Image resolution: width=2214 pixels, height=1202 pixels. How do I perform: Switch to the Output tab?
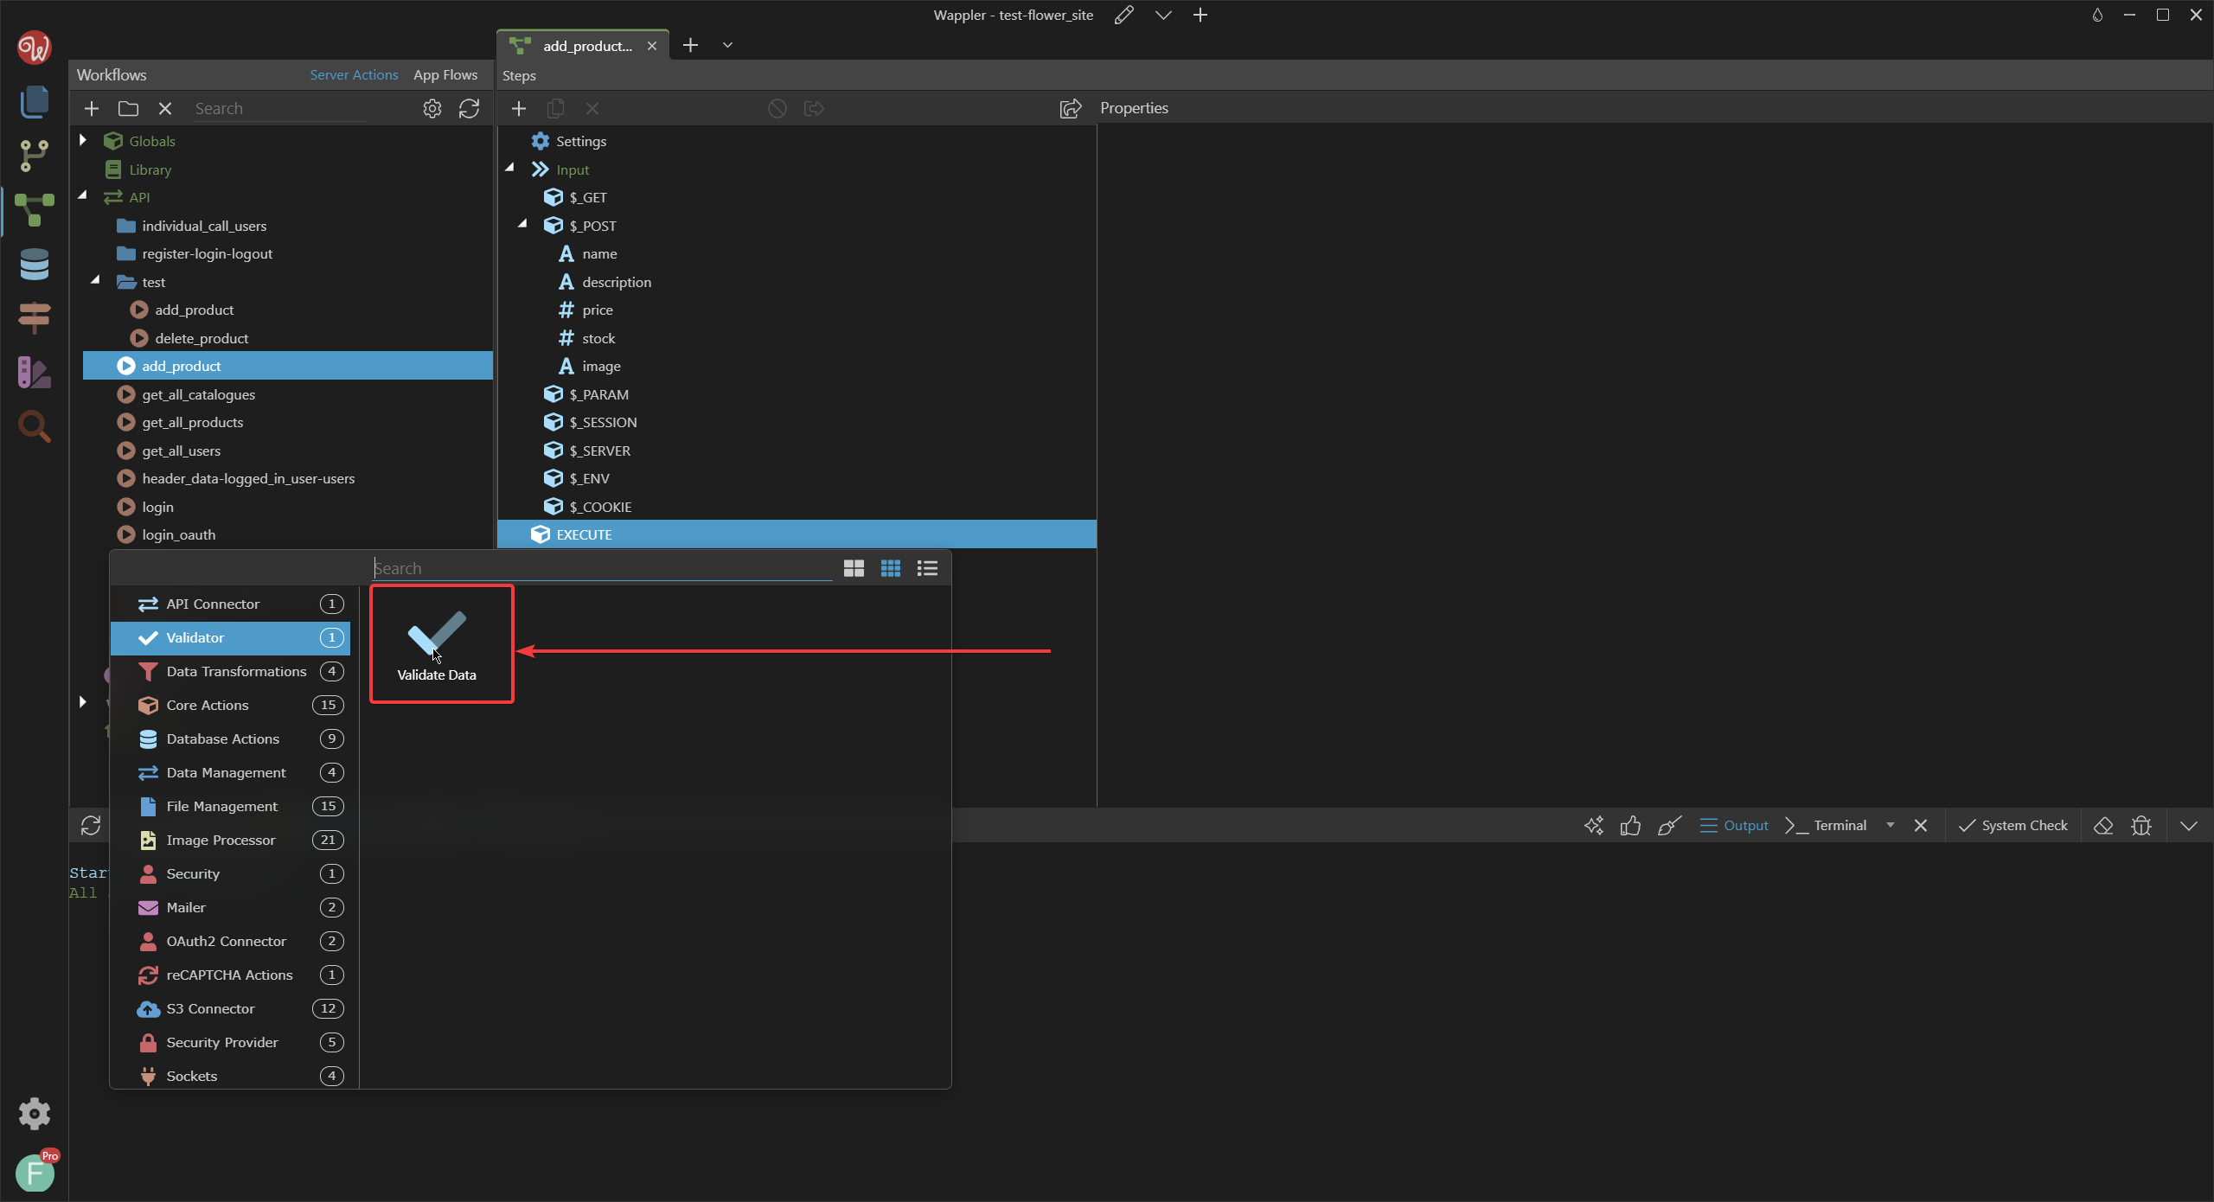click(x=1734, y=826)
